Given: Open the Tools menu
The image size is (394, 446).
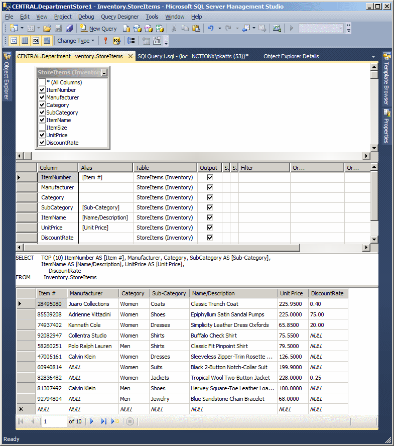Looking at the screenshot, I should point(152,17).
